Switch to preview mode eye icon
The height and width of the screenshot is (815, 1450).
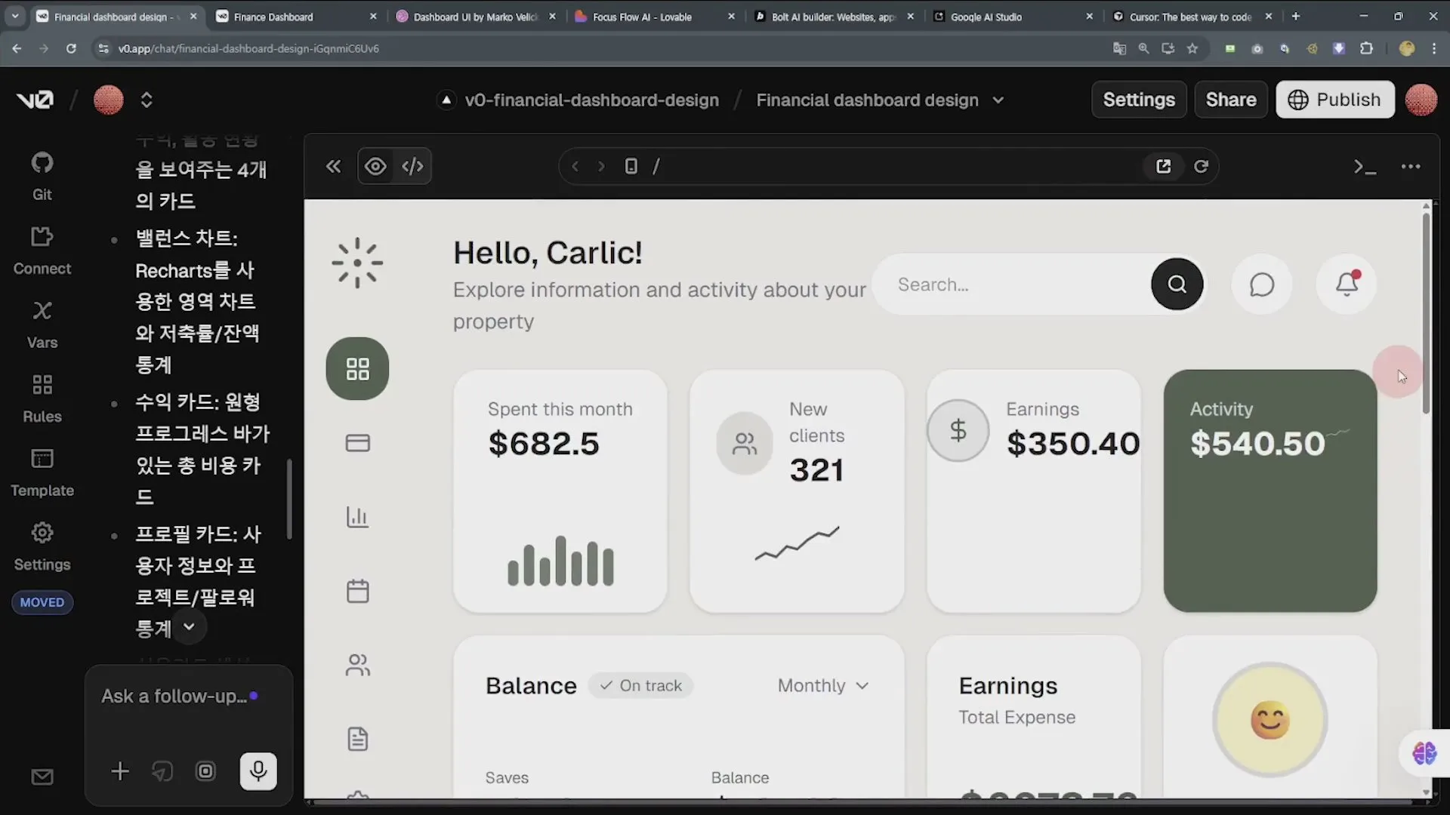pyautogui.click(x=375, y=166)
